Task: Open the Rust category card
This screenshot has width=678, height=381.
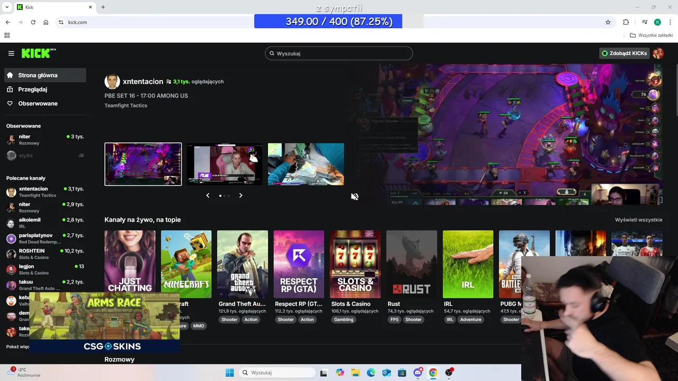Action: coord(412,264)
